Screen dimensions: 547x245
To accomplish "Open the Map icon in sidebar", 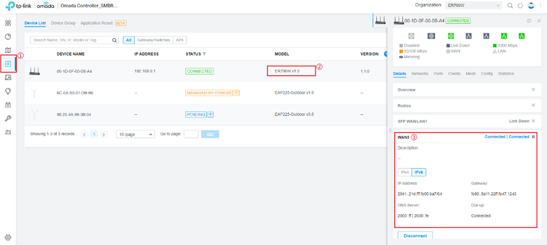I will tap(8, 50).
